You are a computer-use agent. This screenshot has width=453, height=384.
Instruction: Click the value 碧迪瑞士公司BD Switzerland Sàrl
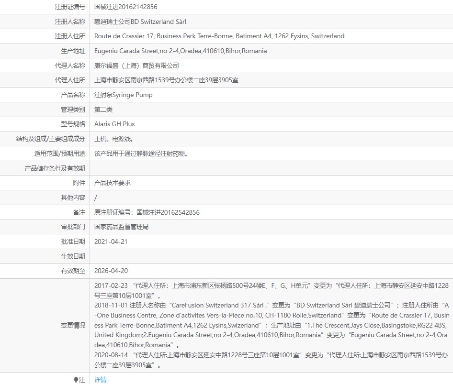click(140, 22)
